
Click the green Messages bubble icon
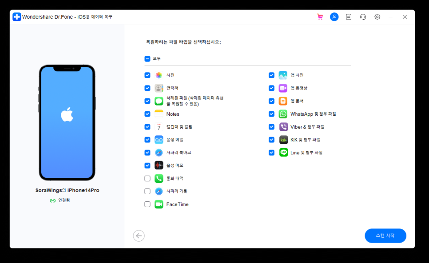point(159,101)
